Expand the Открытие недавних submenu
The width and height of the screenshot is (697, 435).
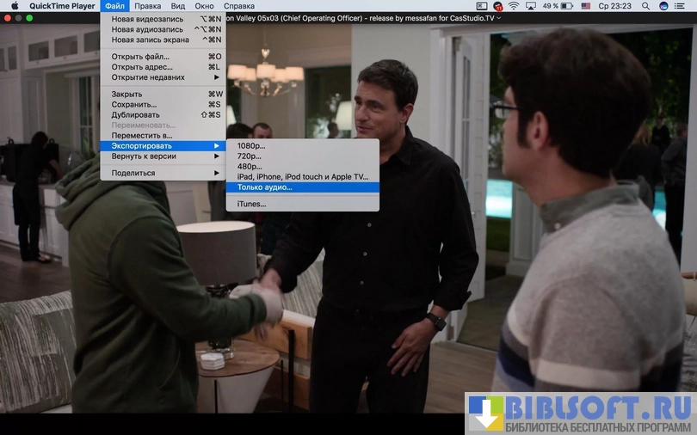pyautogui.click(x=161, y=77)
